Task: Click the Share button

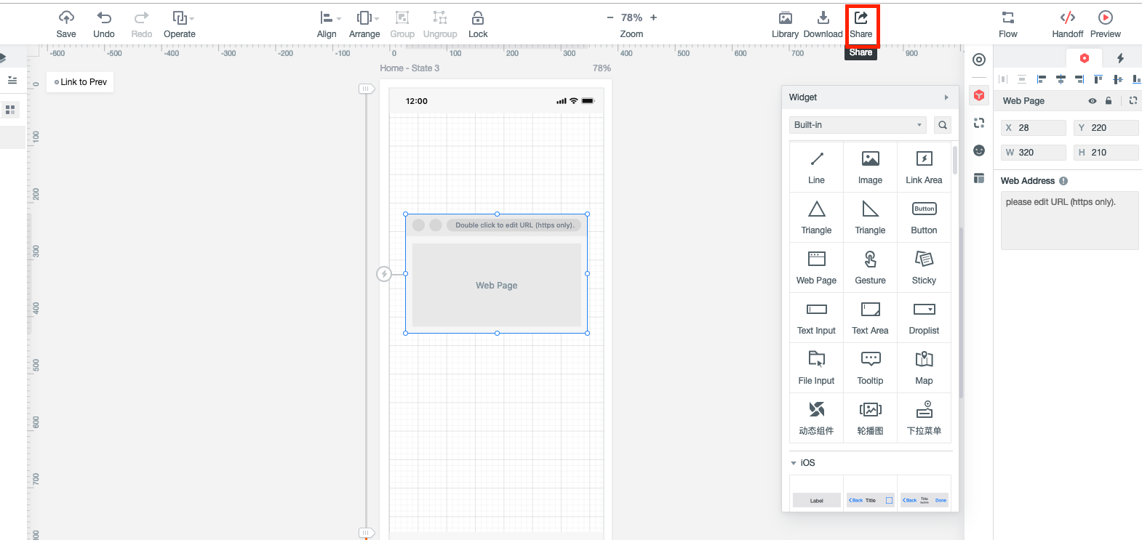Action: tap(861, 24)
